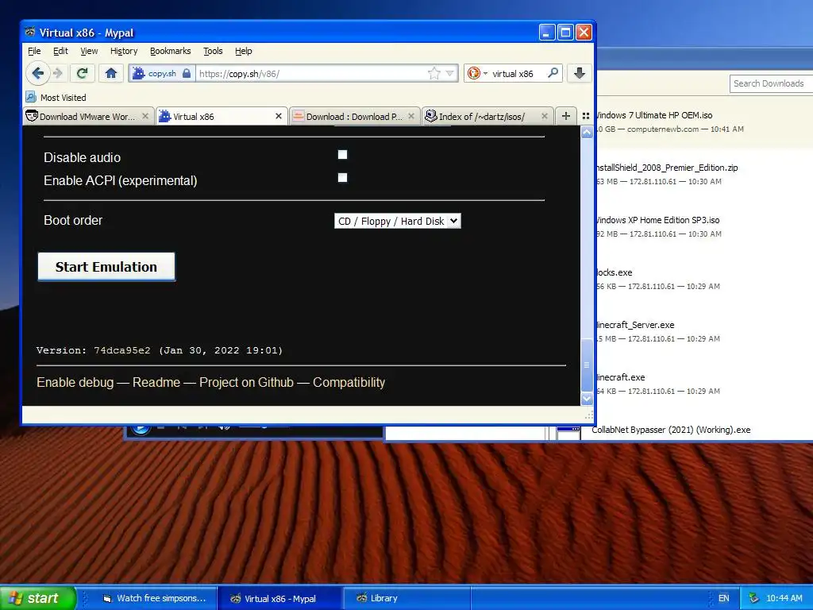Expand the address bar history dropdown arrow
The height and width of the screenshot is (610, 813).
tap(449, 73)
